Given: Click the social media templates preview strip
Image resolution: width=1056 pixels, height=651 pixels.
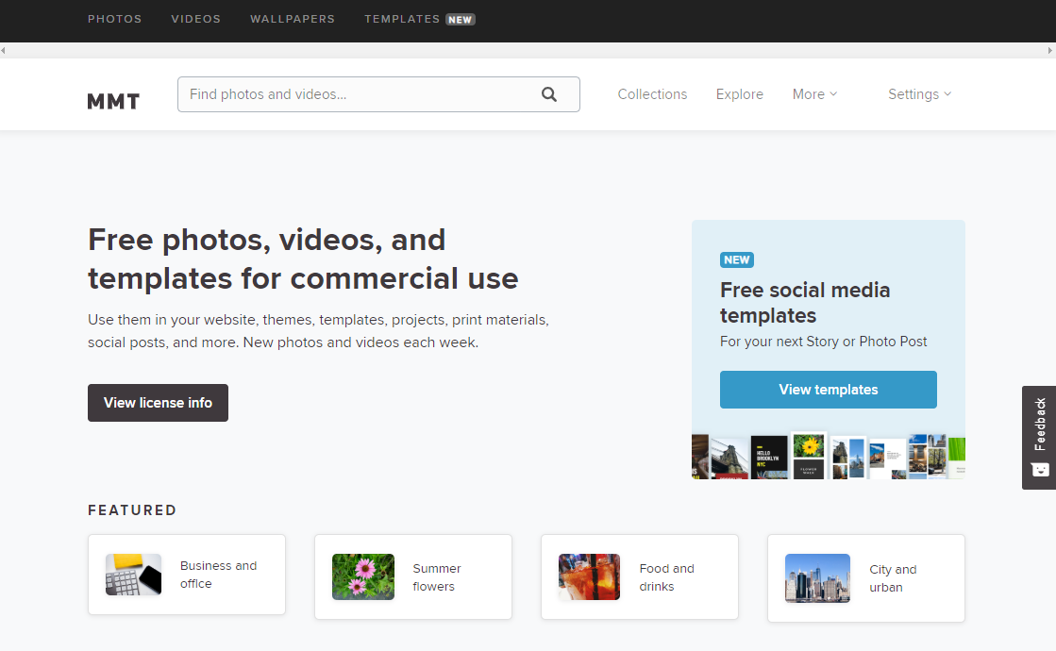Looking at the screenshot, I should pyautogui.click(x=829, y=456).
